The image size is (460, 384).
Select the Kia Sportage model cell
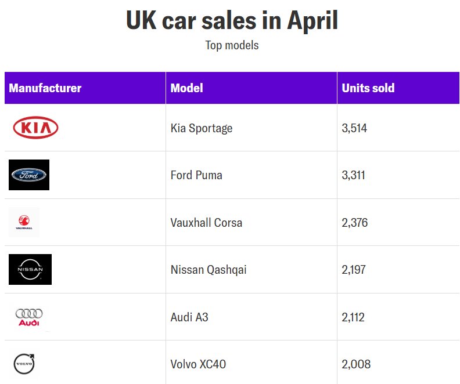(202, 128)
